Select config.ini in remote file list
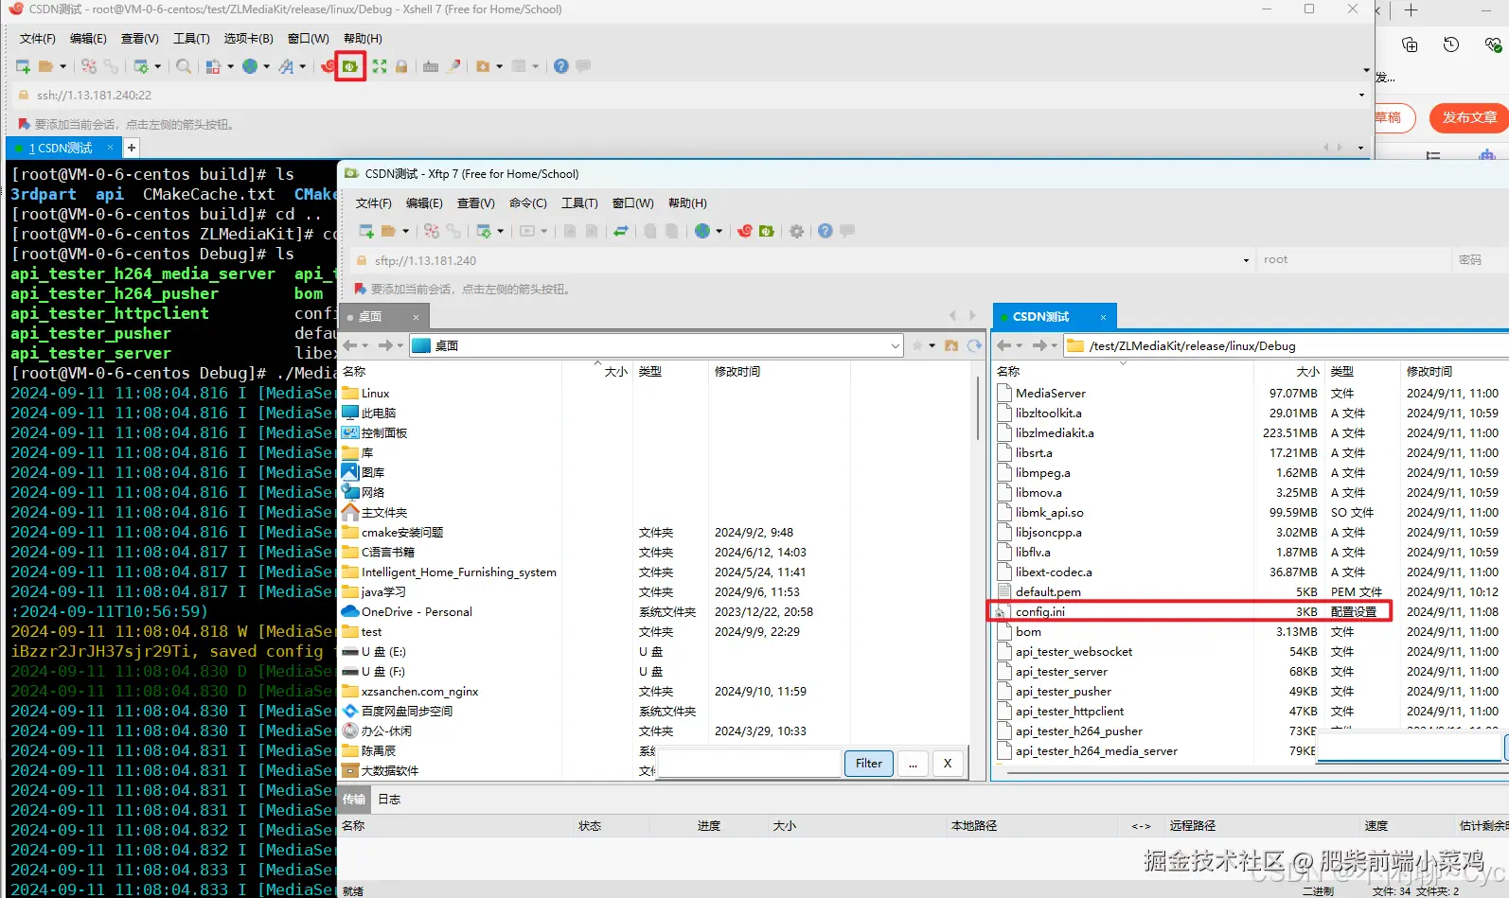 pos(1189,612)
